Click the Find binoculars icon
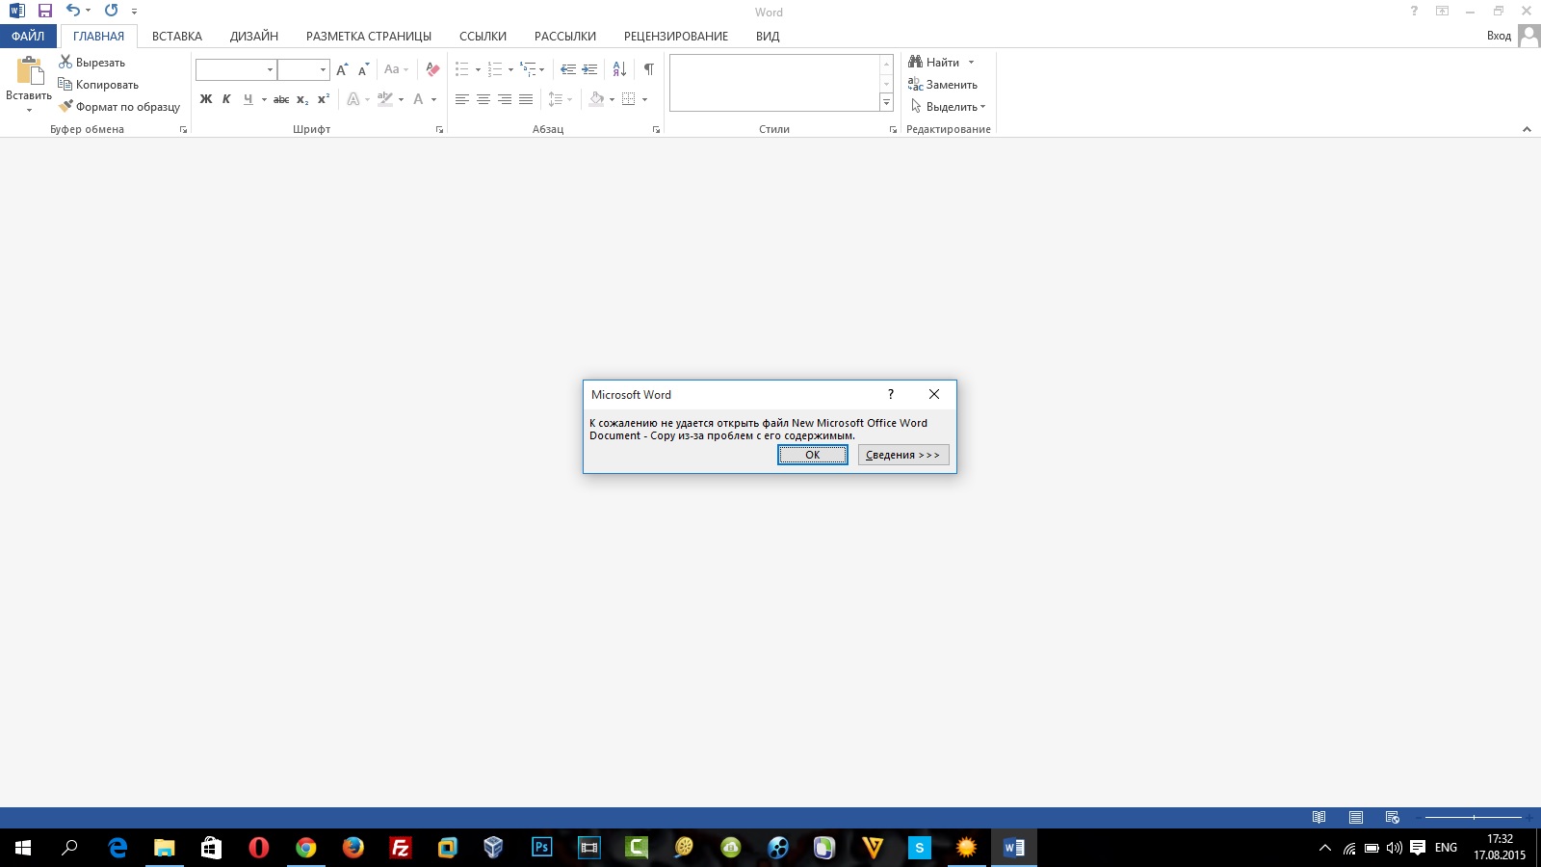 coord(915,62)
